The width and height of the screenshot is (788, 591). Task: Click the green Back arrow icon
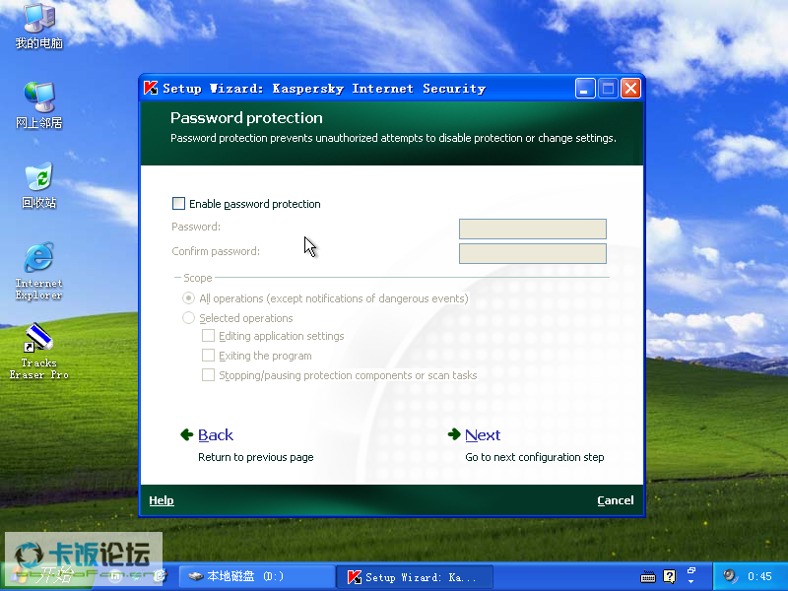187,434
